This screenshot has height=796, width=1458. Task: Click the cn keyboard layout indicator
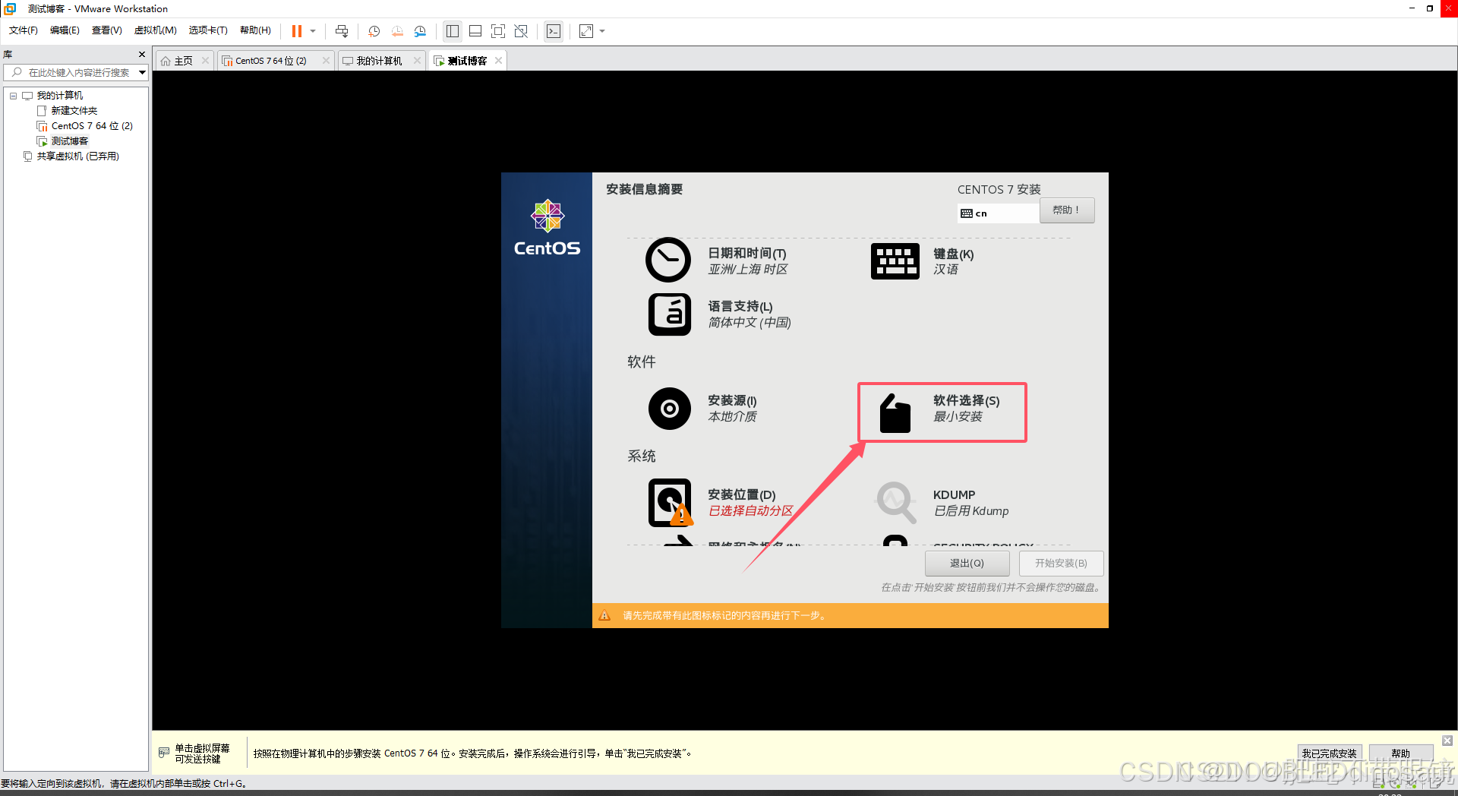(x=998, y=213)
